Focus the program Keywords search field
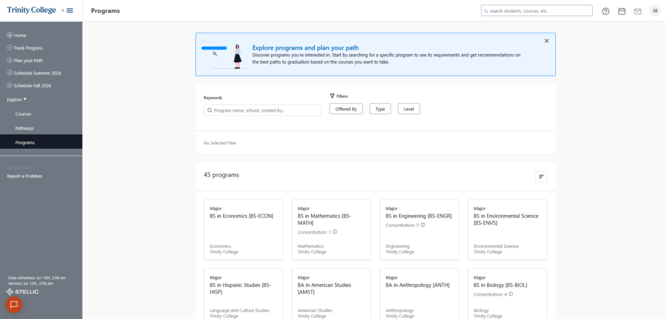Screen dimensions: 665x319 point(262,110)
